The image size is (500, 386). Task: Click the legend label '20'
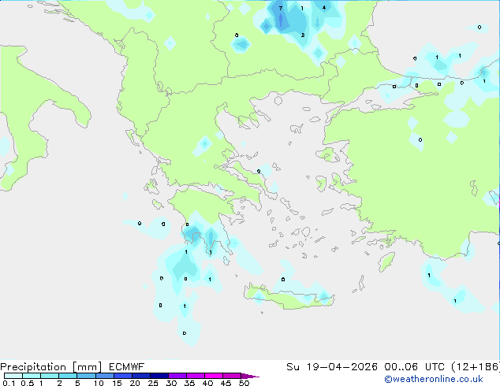pos(135,383)
